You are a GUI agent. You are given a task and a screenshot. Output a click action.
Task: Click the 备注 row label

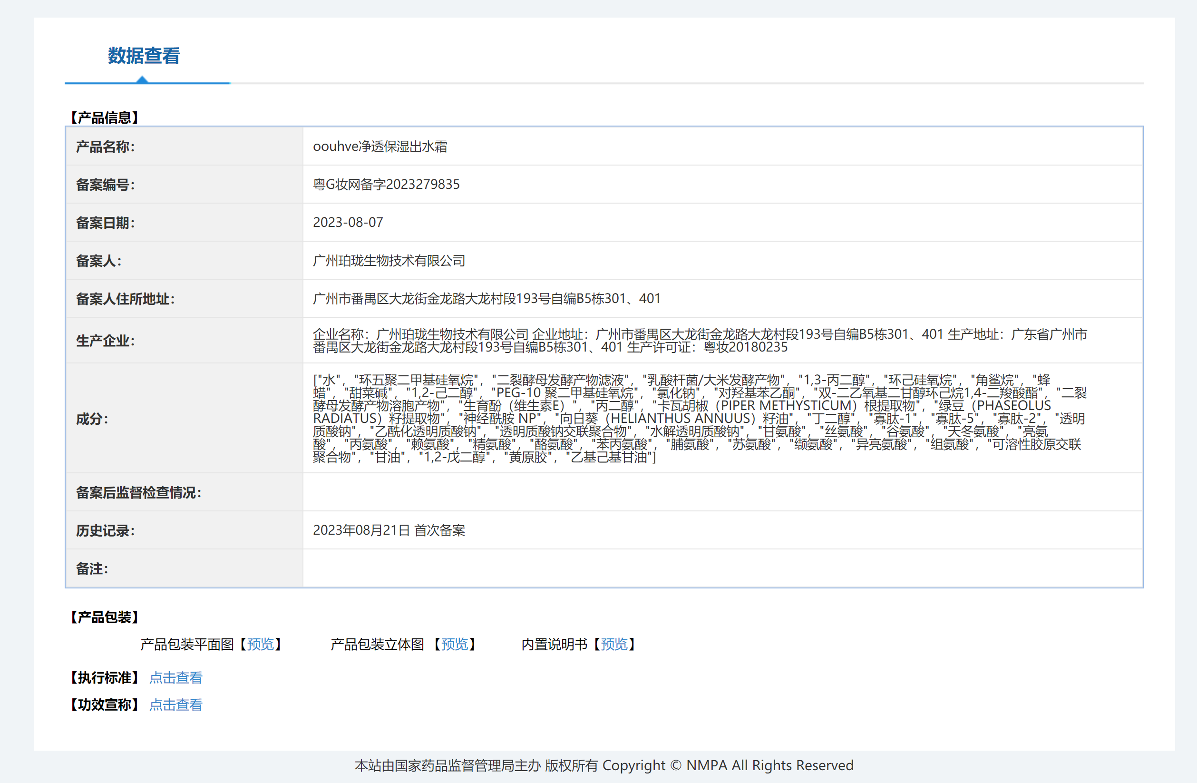91,568
